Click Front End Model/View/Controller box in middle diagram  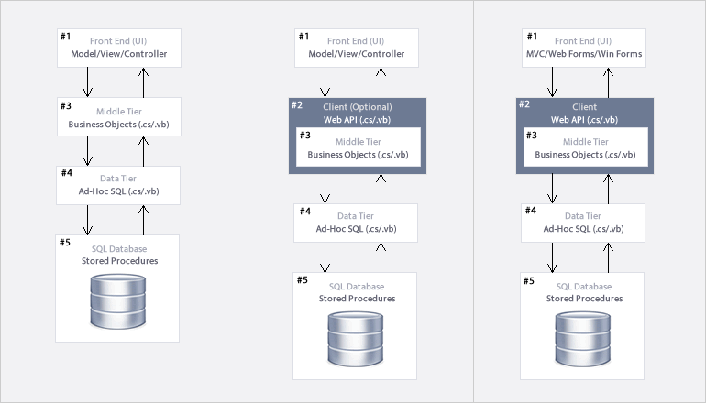coord(357,48)
